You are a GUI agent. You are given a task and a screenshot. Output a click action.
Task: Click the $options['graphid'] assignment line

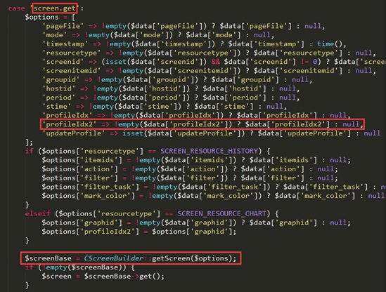pos(196,223)
